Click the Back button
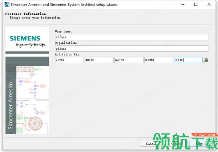This screenshot has width=218, height=152. click(x=176, y=144)
